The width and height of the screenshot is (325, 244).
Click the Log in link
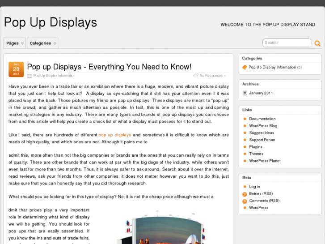click(254, 187)
